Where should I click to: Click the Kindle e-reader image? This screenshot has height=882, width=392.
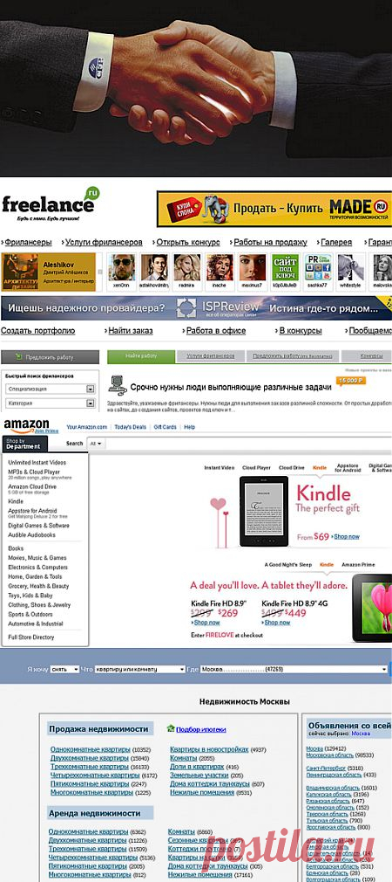coord(264,512)
